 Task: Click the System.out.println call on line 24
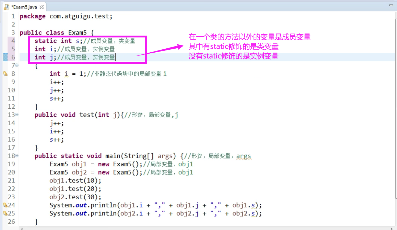point(80,205)
